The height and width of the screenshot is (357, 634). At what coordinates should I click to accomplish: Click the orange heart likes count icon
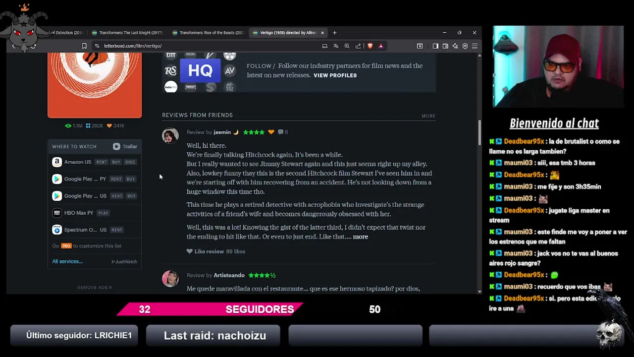pyautogui.click(x=109, y=126)
